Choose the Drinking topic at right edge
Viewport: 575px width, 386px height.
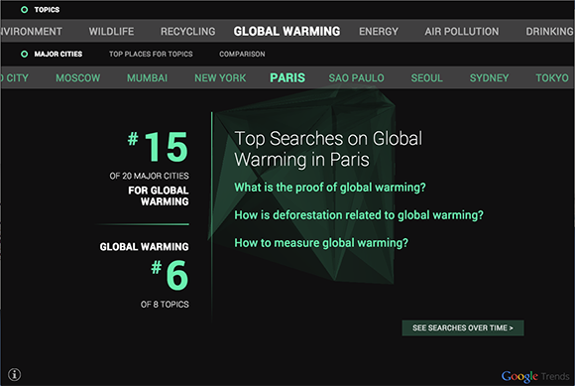pyautogui.click(x=549, y=31)
